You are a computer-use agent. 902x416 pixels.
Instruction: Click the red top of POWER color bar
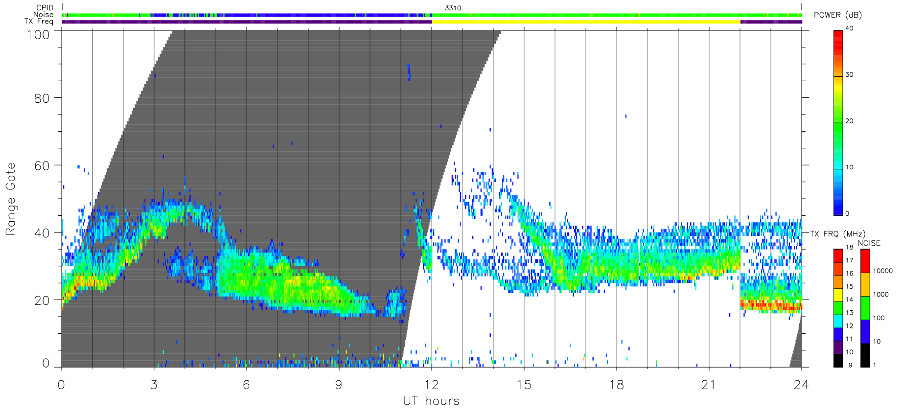(838, 38)
